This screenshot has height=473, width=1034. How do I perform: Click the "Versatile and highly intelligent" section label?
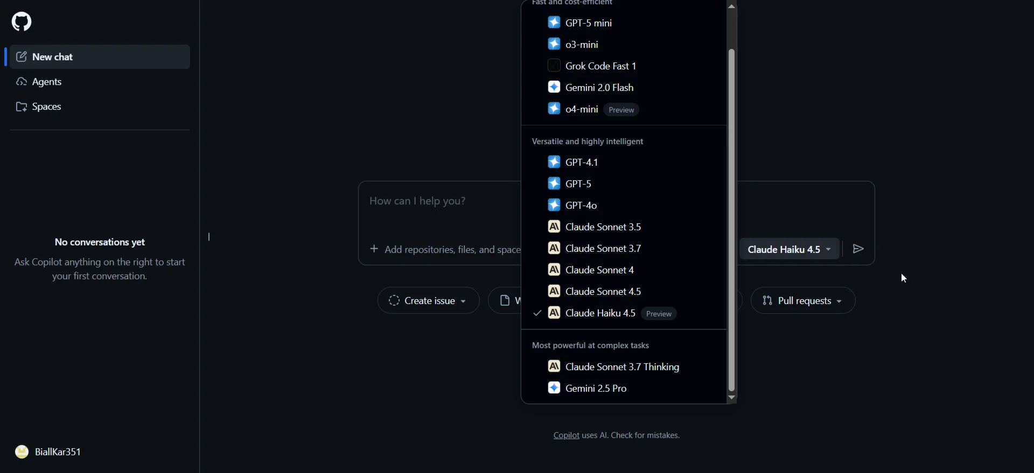tap(588, 142)
